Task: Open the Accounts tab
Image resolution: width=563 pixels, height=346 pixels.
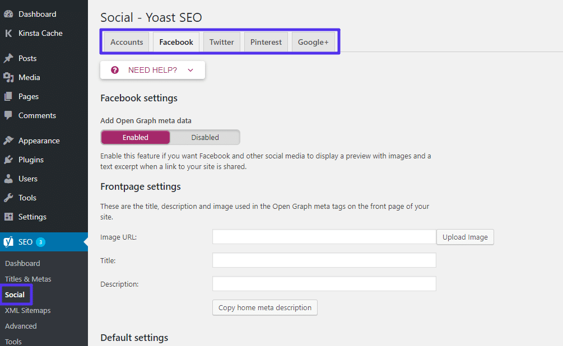Action: click(127, 42)
